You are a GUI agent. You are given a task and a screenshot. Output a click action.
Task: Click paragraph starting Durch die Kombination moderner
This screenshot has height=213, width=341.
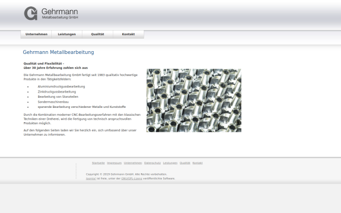82,119
